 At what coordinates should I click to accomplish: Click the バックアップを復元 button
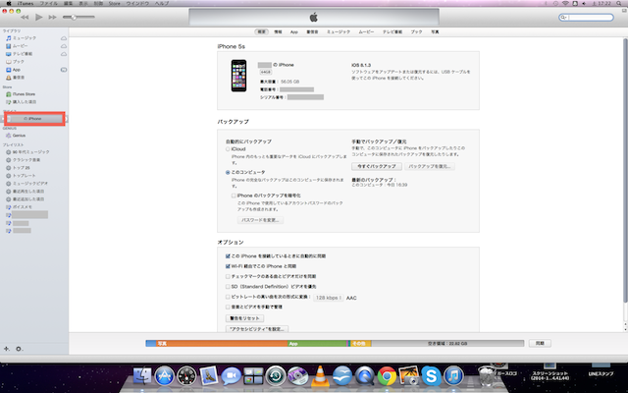(430, 166)
